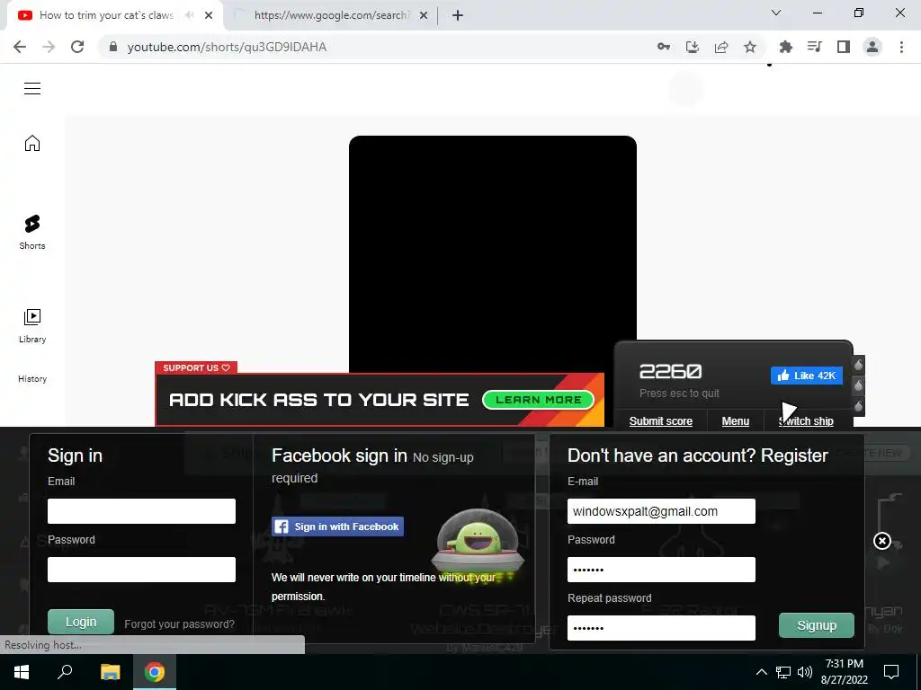Open the volume tray icon
This screenshot has height=690, width=921.
click(805, 672)
